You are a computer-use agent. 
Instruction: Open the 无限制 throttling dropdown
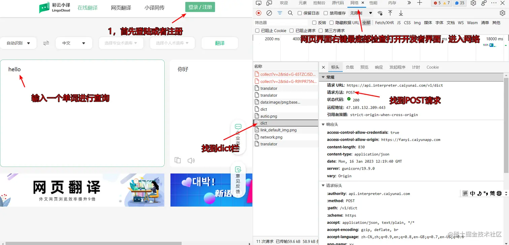click(361, 13)
